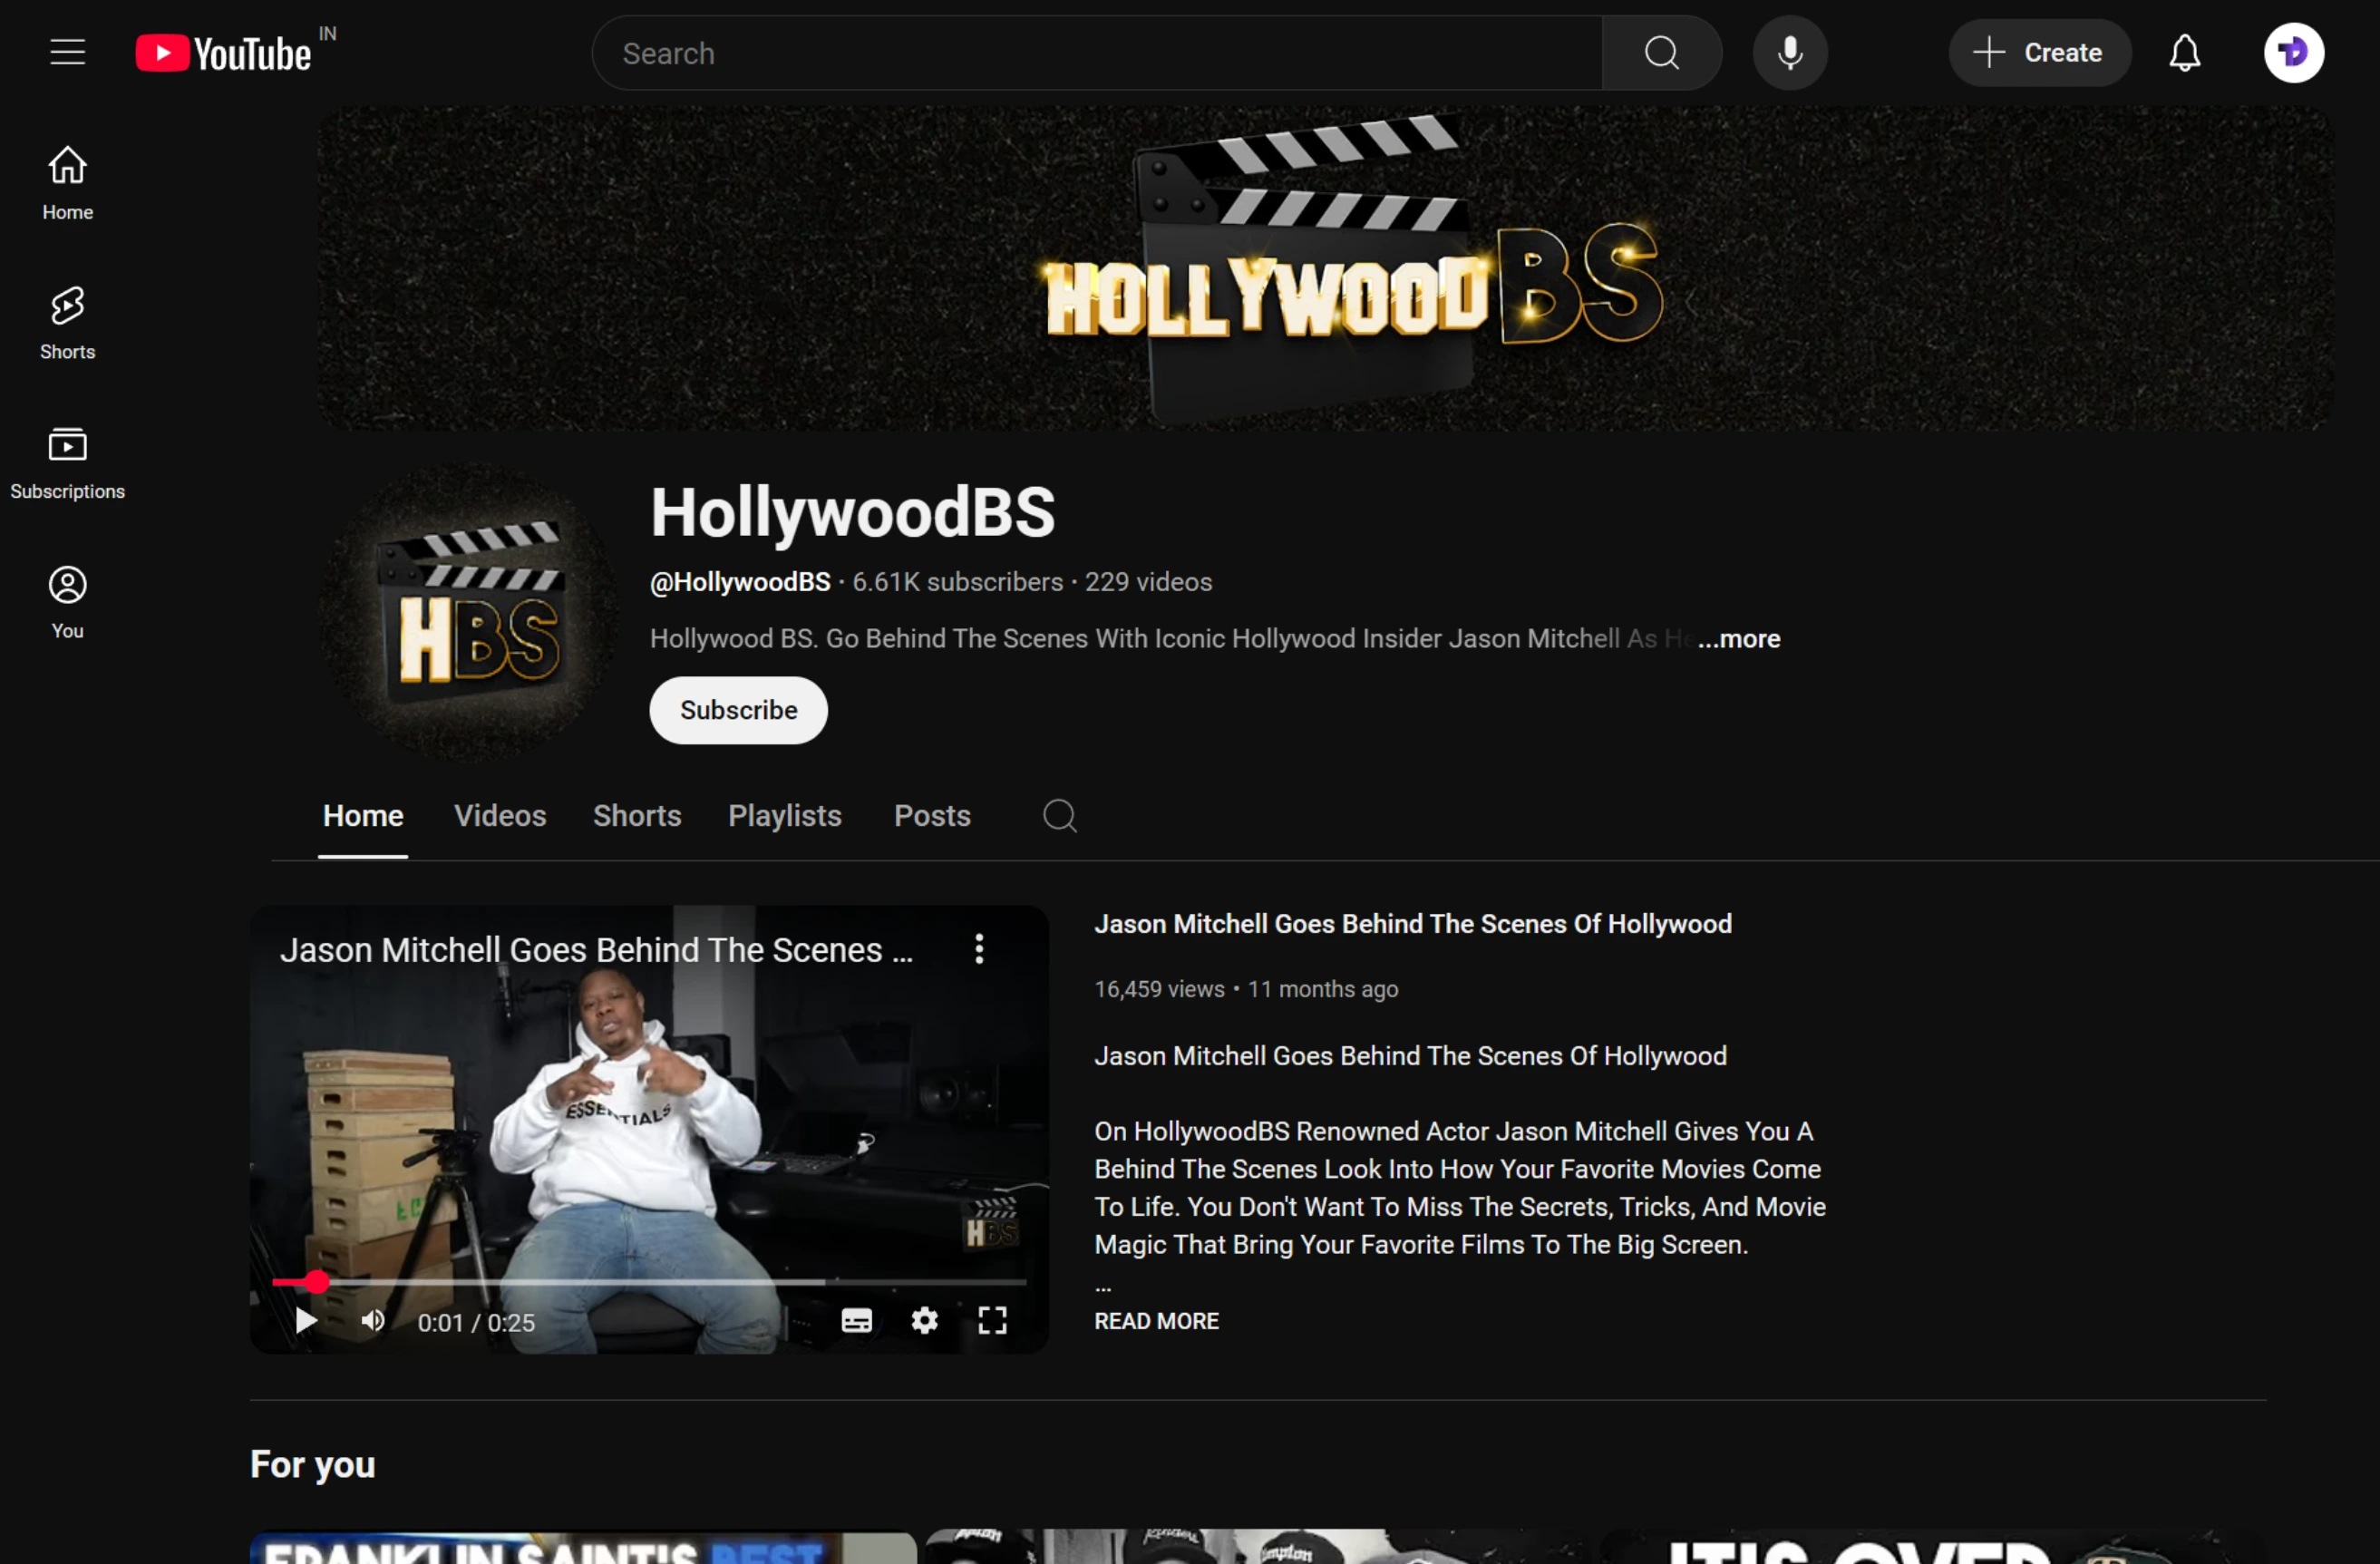Click the video progress bar scrubber
The image size is (2380, 1564).
(x=317, y=1282)
